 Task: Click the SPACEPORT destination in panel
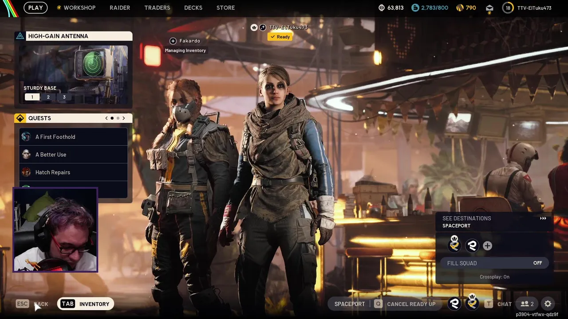click(456, 226)
